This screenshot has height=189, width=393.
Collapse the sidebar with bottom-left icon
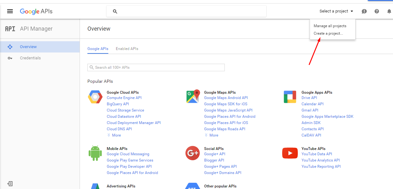coord(10,184)
